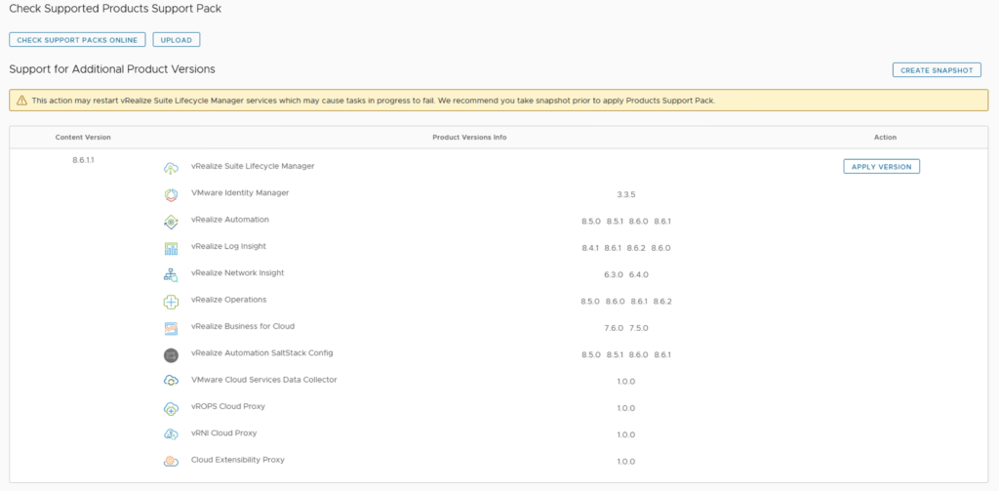The width and height of the screenshot is (999, 491).
Task: Apply version 8.6.1.1 support pack
Action: pos(881,167)
